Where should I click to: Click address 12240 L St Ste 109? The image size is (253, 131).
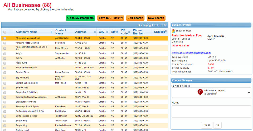[84, 116]
